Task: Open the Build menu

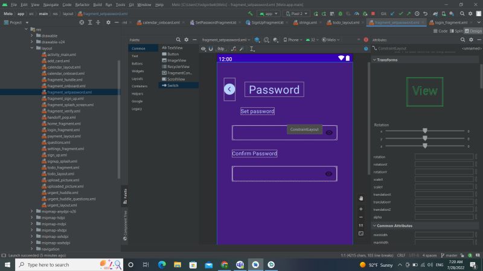Action: point(97,5)
